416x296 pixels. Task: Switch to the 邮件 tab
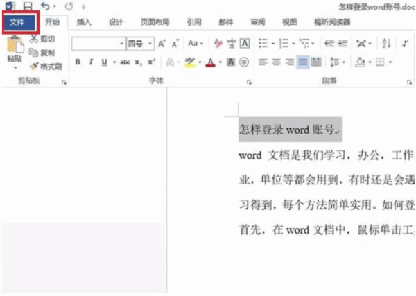point(226,22)
